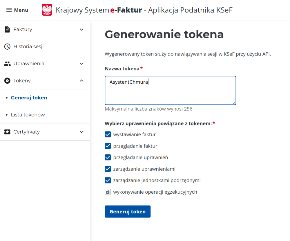The width and height of the screenshot is (290, 241).
Task: Click the Uprawnienia people icon
Action: click(7, 64)
